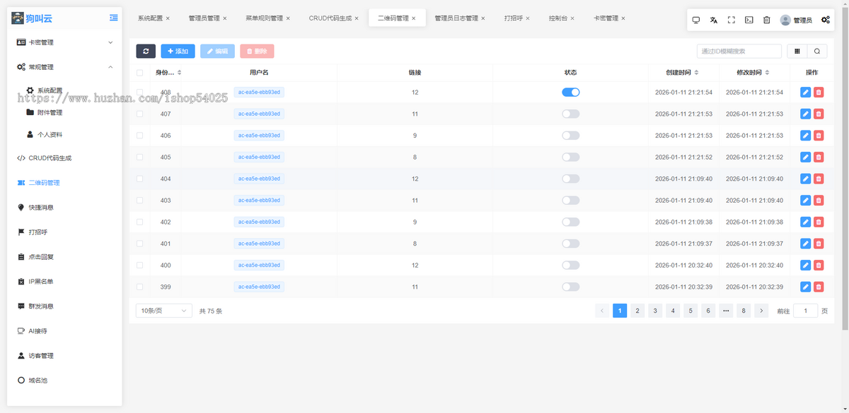Open 个人资料 in the sidebar
849x413 pixels.
[x=50, y=134]
